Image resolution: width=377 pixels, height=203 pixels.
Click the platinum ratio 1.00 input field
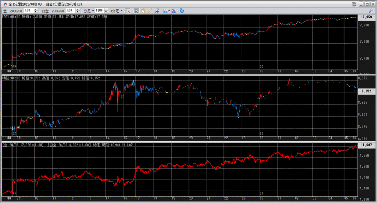pyautogui.click(x=70, y=11)
